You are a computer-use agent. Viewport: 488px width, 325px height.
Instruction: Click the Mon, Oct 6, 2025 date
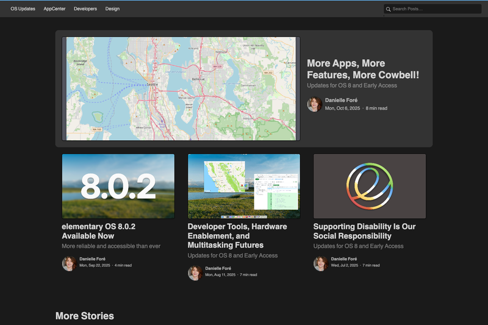click(x=342, y=108)
